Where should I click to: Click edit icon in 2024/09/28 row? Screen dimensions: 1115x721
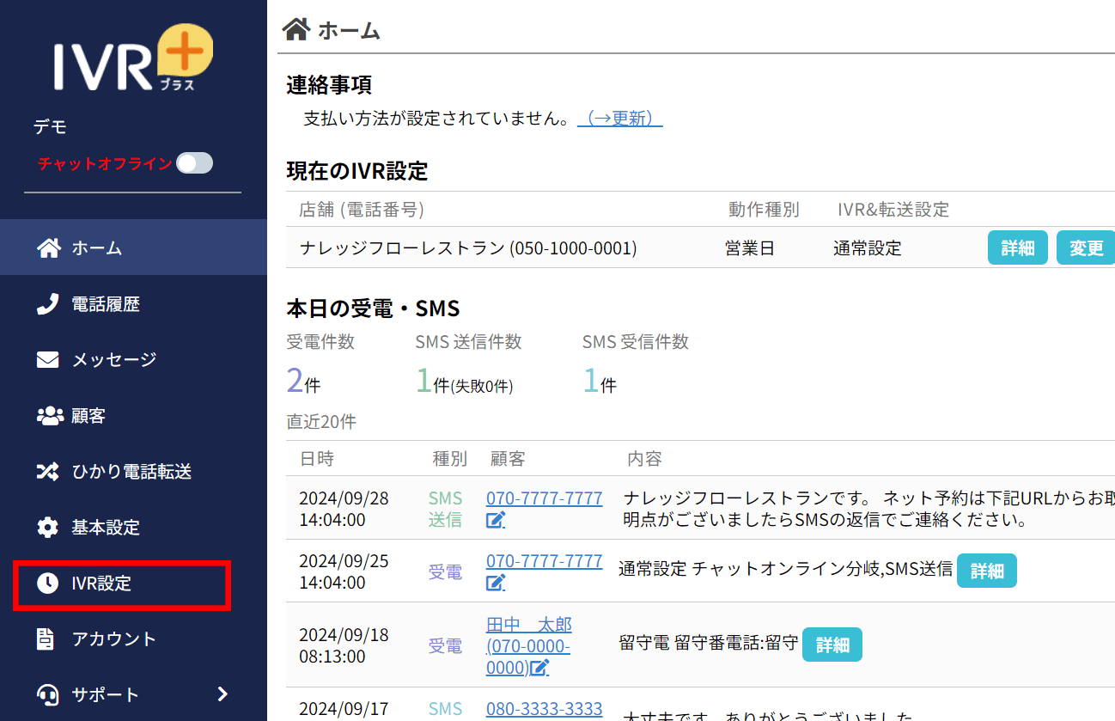click(496, 520)
